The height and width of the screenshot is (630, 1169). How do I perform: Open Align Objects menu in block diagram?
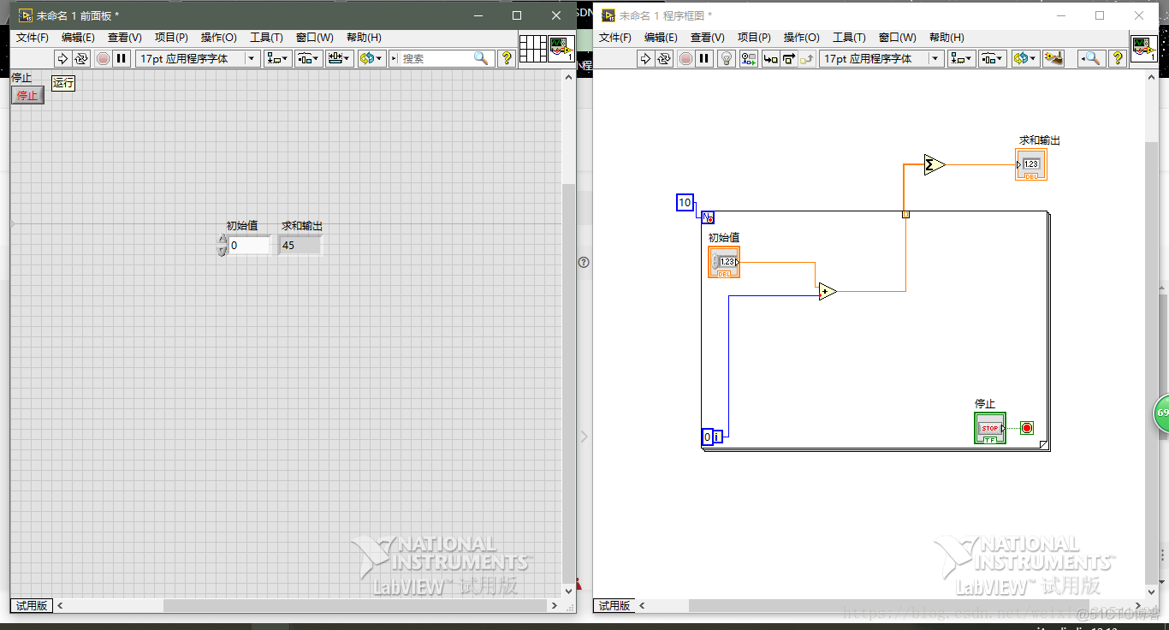tap(962, 58)
